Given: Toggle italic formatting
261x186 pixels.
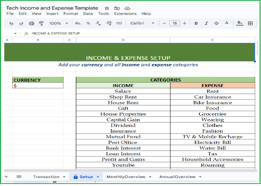Looking at the screenshot, I should 206,23.
